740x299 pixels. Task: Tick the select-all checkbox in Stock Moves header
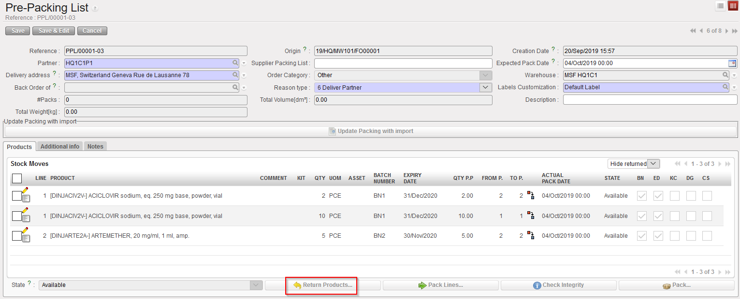click(17, 178)
